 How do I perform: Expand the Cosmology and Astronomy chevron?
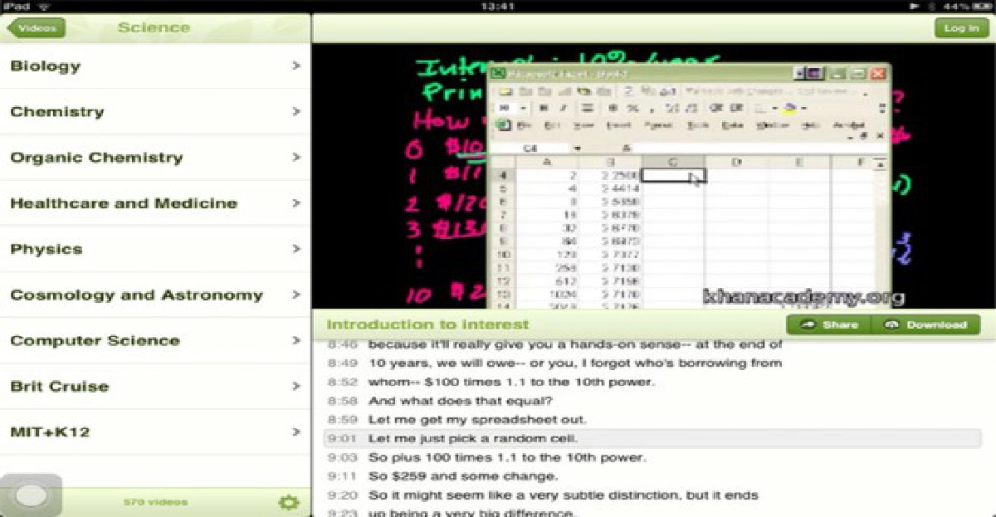pos(296,295)
